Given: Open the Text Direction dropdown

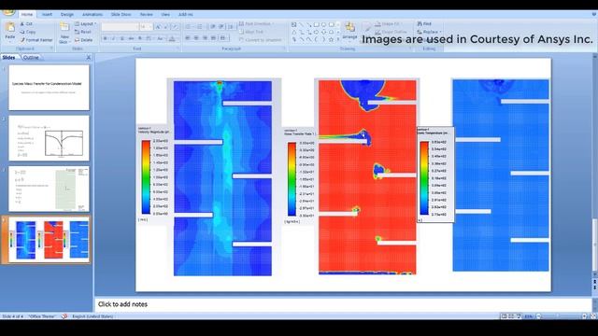Looking at the screenshot, I should pyautogui.click(x=257, y=23).
